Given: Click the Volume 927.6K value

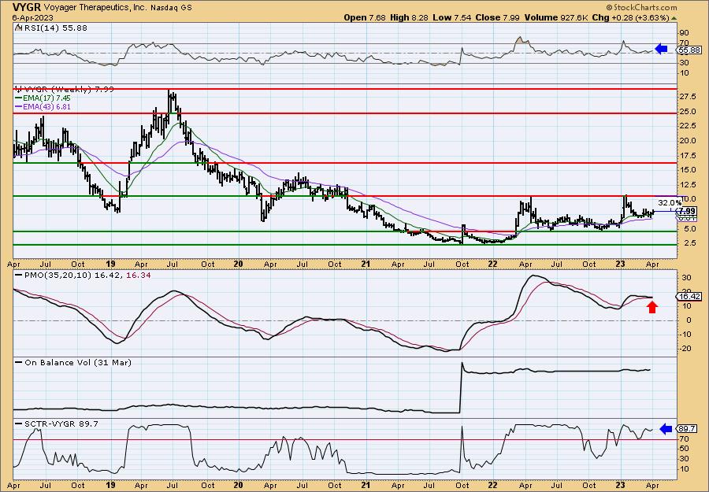Looking at the screenshot, I should (557, 17).
